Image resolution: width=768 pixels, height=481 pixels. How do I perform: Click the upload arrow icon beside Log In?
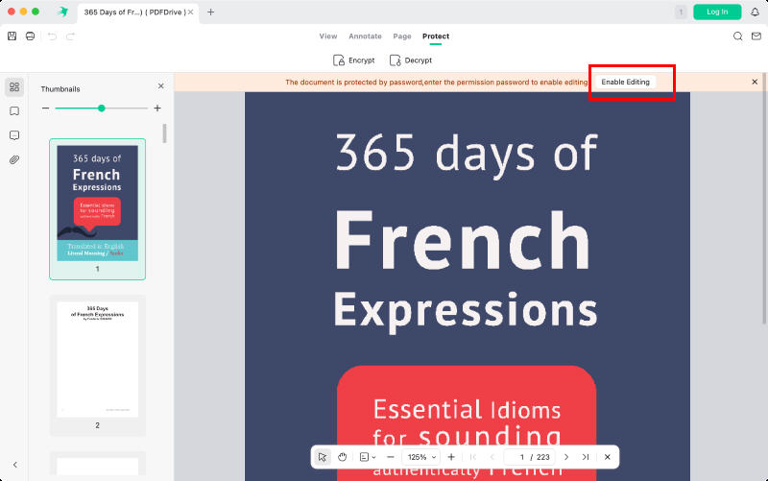tap(681, 12)
